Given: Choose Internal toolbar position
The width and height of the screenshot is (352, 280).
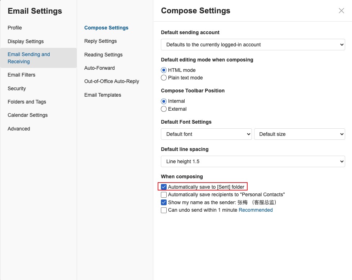Looking at the screenshot, I should coord(164,101).
